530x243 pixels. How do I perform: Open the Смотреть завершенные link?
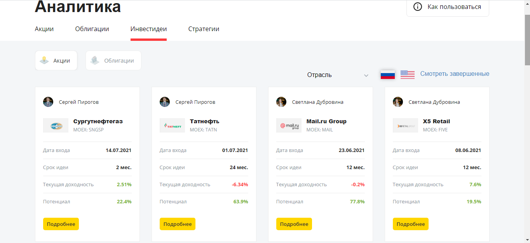point(455,74)
